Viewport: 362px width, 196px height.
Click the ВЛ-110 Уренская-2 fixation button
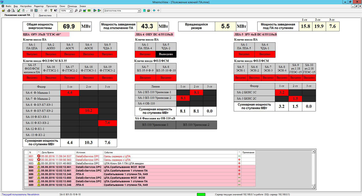(196, 125)
